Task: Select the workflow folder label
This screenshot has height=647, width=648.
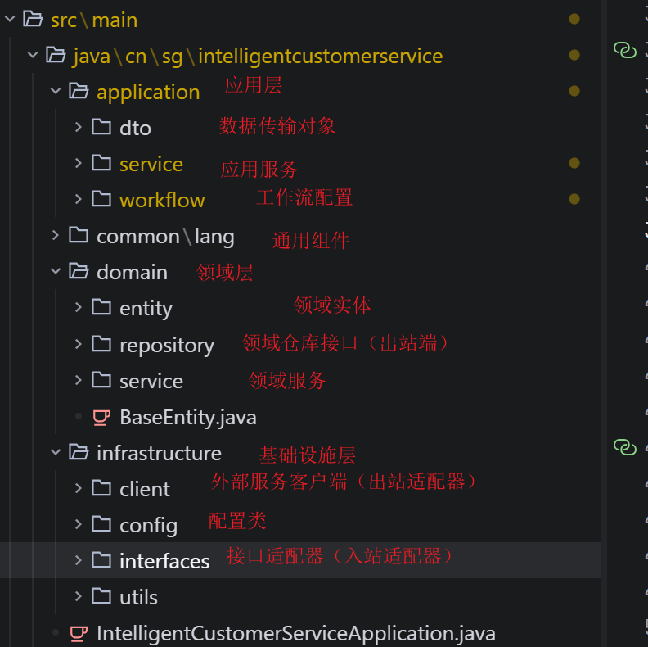Action: [x=162, y=200]
